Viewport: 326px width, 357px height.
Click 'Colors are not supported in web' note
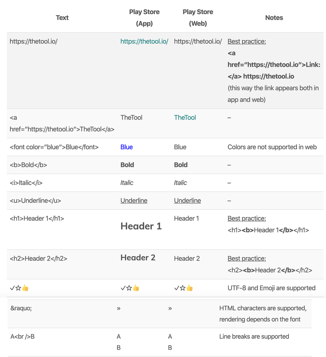click(272, 147)
